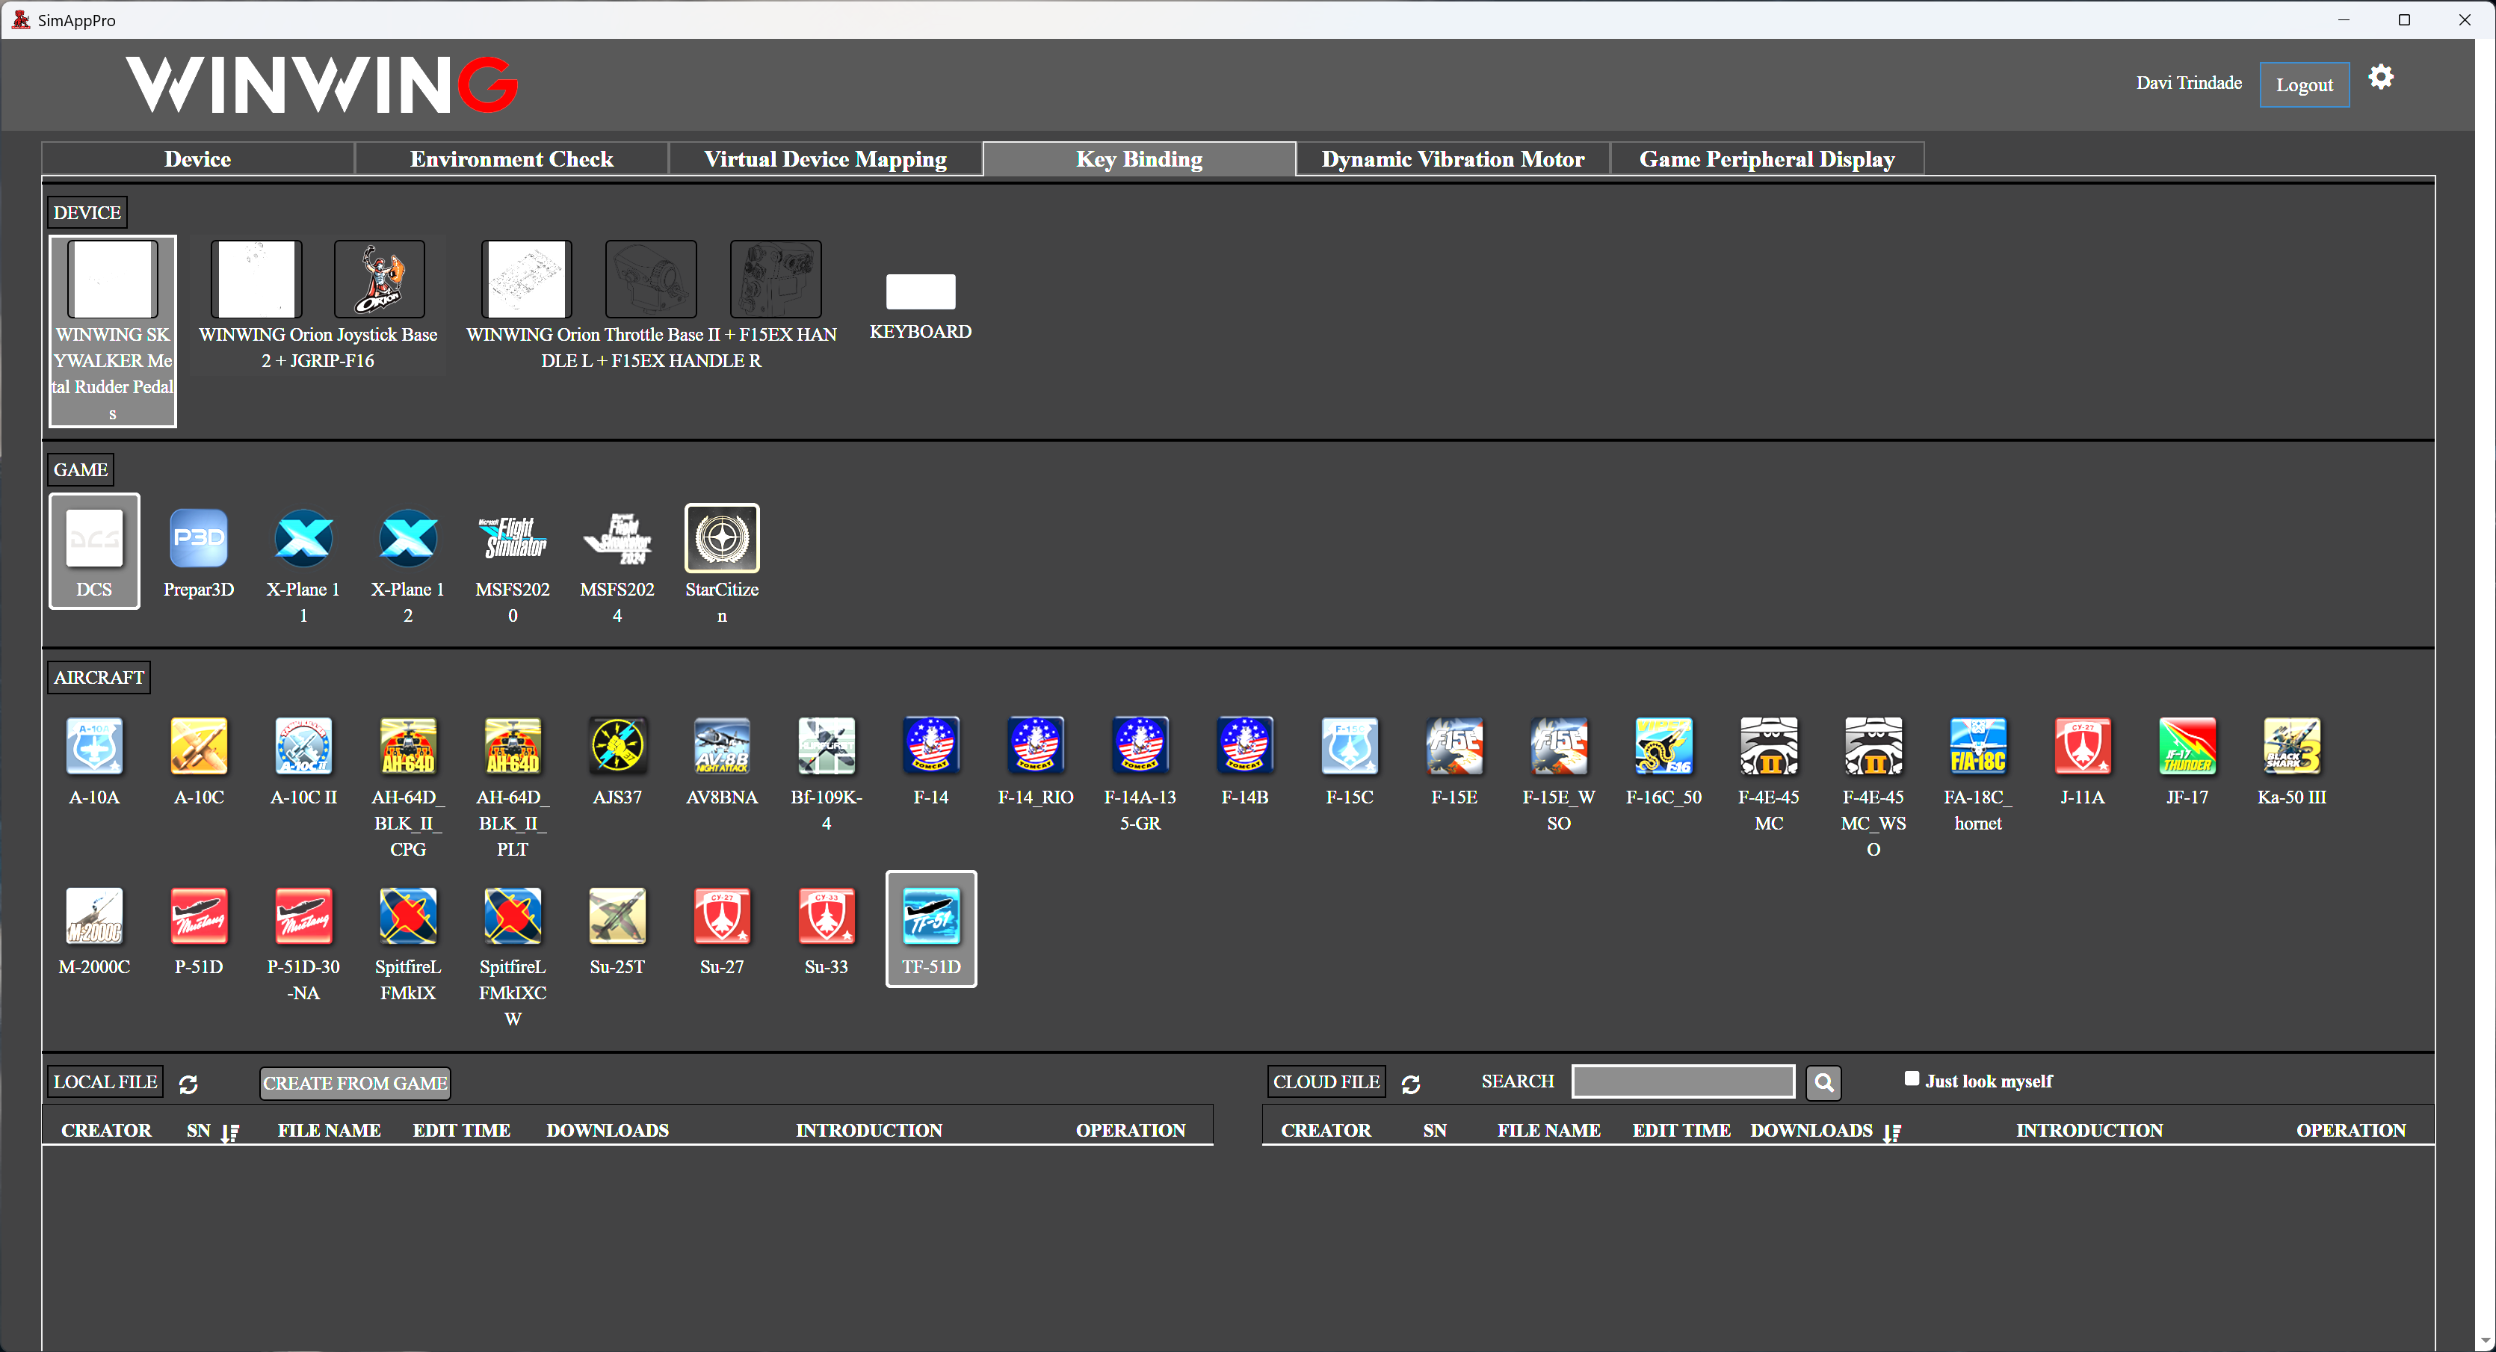Image resolution: width=2496 pixels, height=1352 pixels.
Task: Enable Just look myself checkbox
Action: click(1911, 1078)
